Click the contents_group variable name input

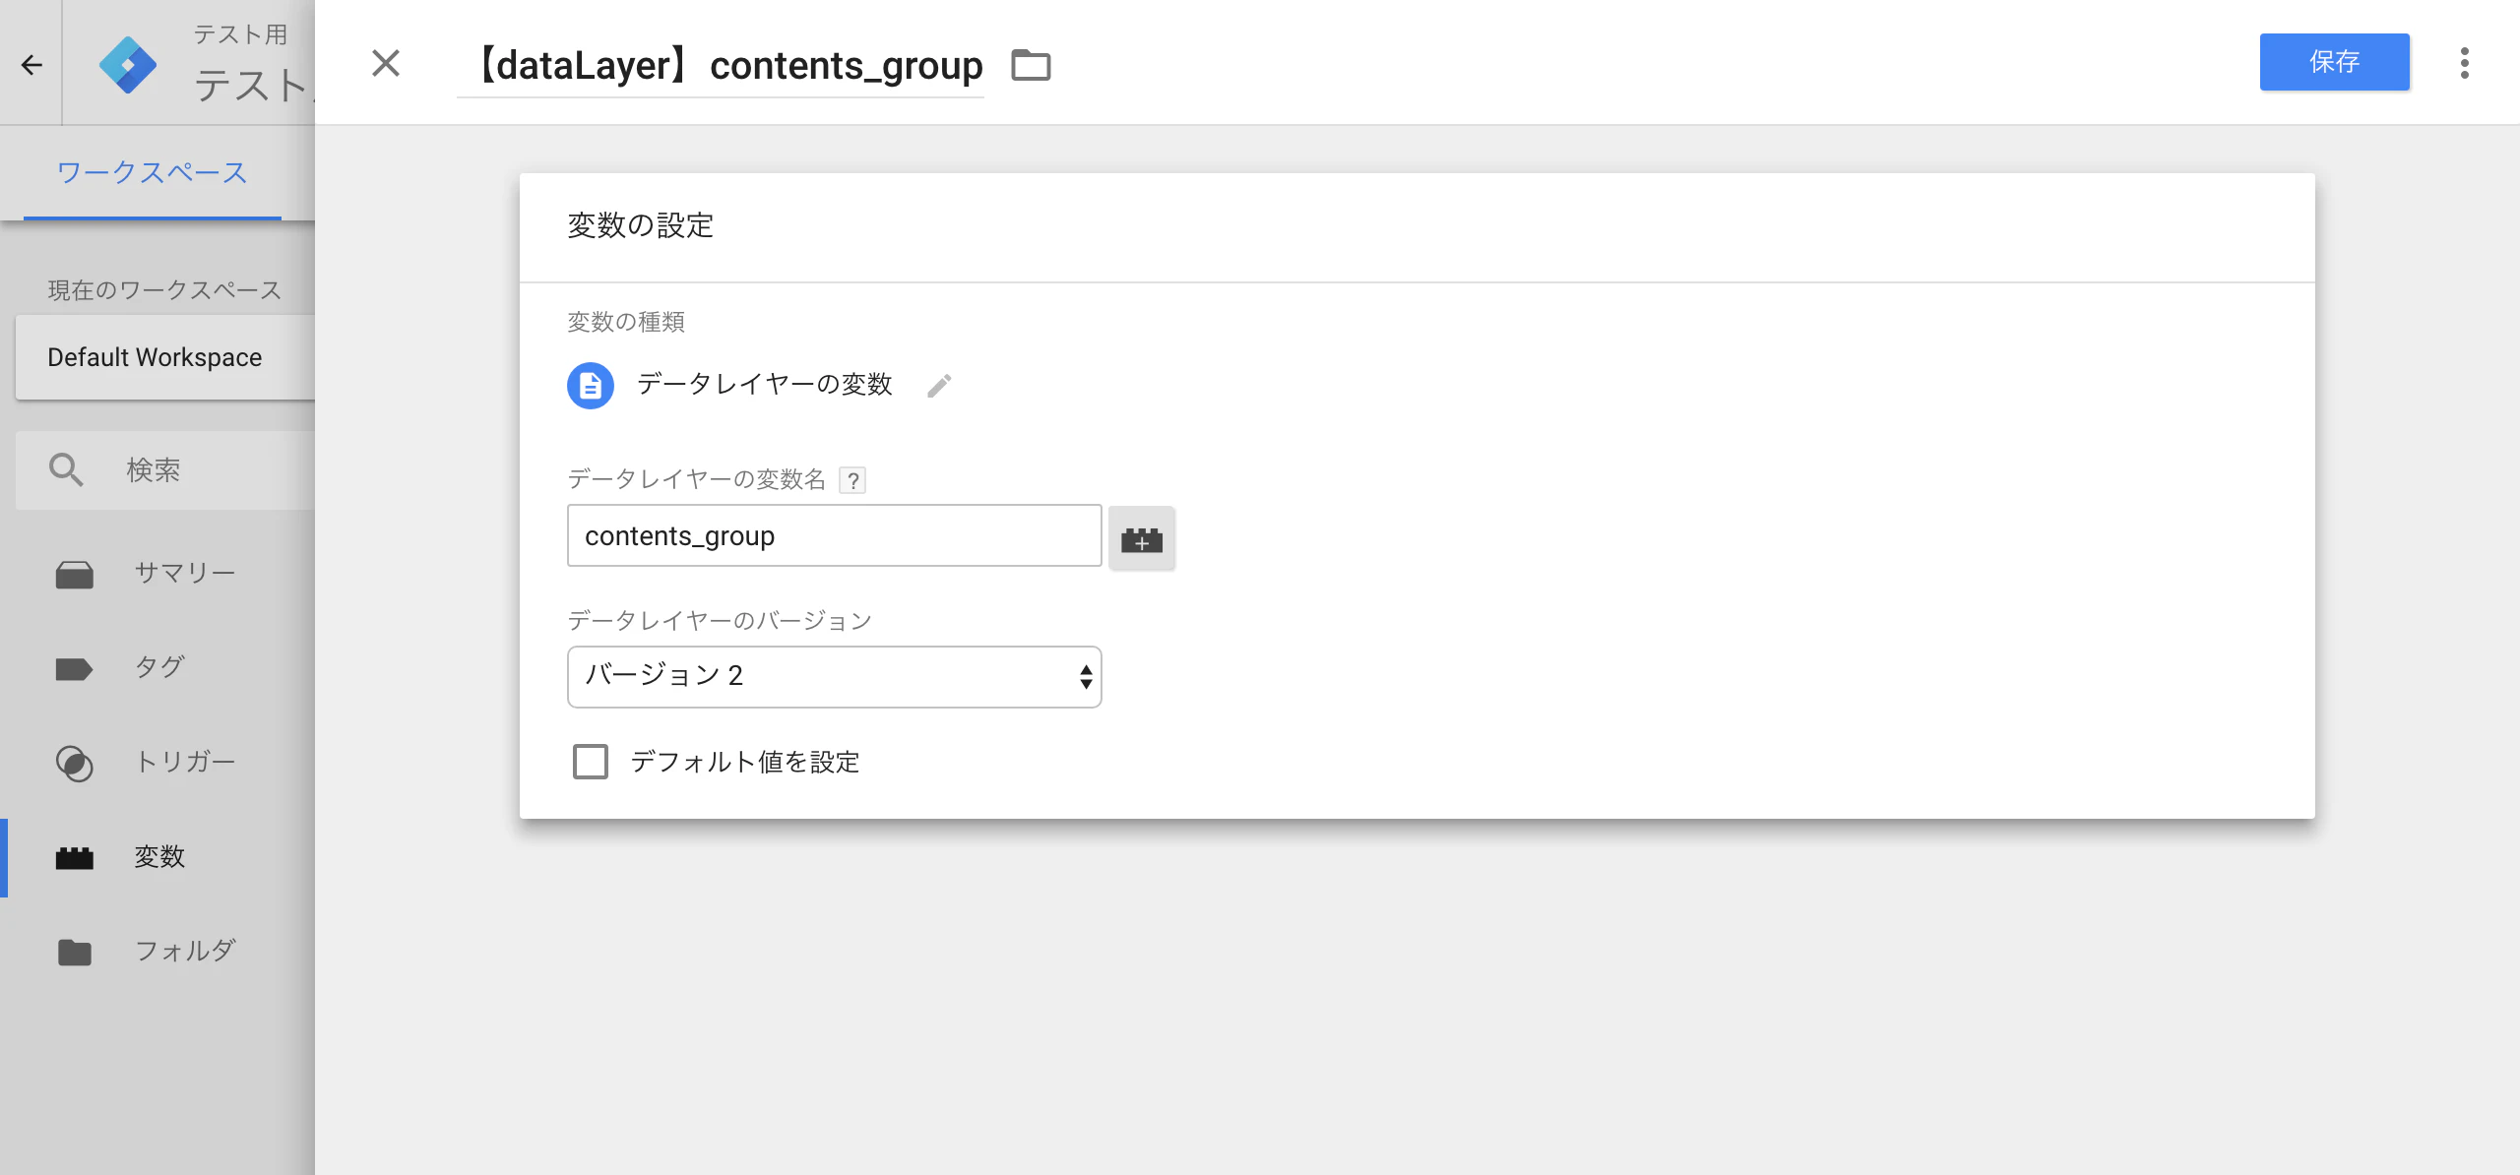tap(834, 535)
